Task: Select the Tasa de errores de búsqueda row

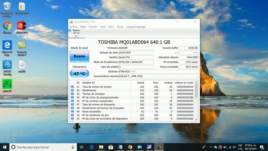Action: coord(132,104)
